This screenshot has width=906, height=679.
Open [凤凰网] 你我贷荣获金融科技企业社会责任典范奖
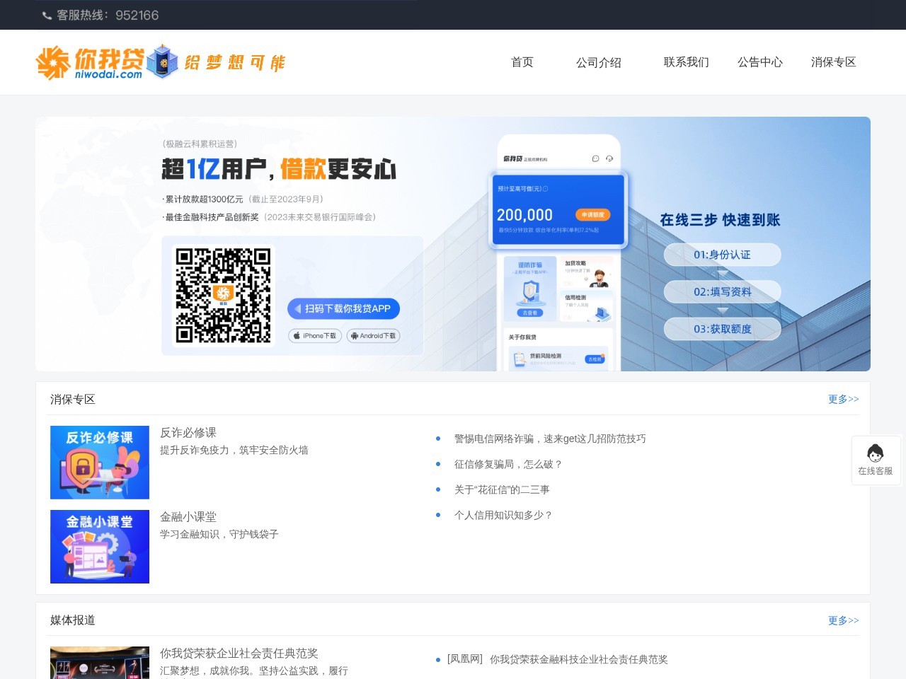(558, 659)
